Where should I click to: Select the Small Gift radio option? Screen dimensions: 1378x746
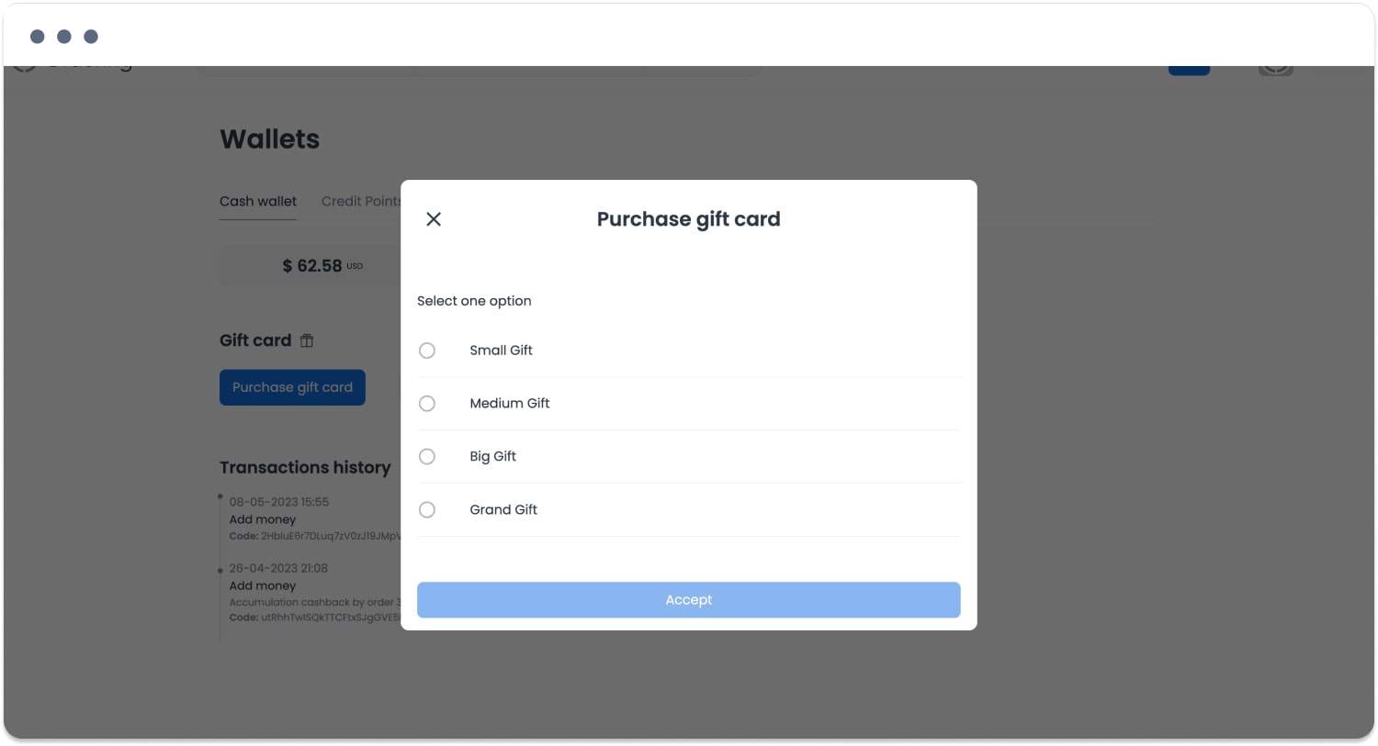(x=427, y=351)
